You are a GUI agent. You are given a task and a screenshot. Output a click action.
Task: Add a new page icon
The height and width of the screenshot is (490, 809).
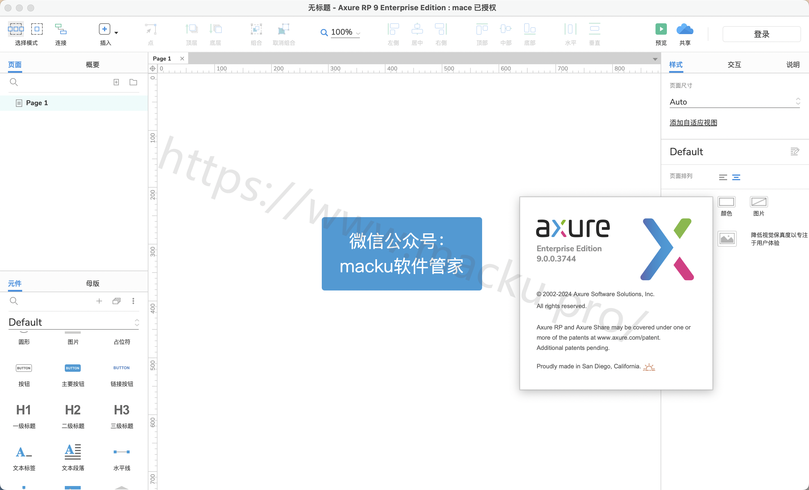point(116,82)
